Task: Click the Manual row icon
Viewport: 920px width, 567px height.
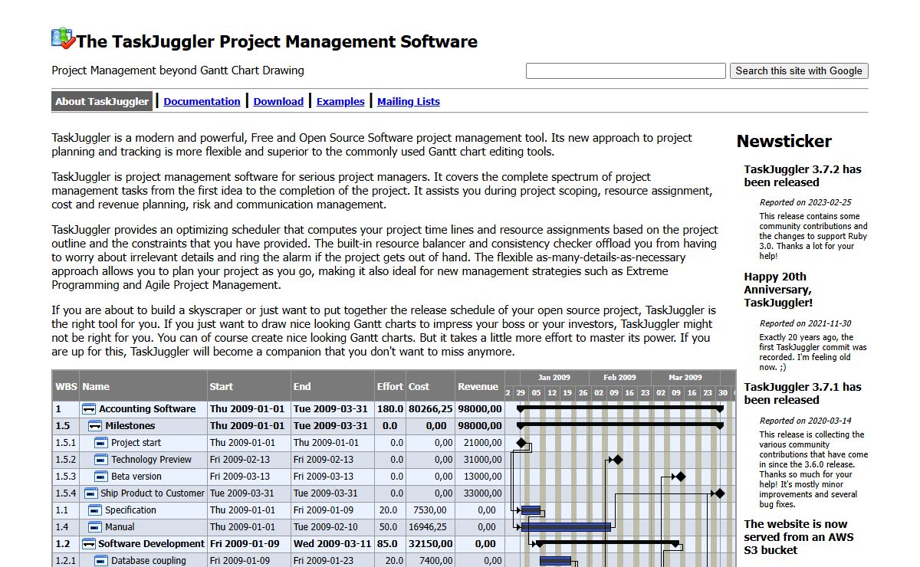Action: pyautogui.click(x=94, y=527)
